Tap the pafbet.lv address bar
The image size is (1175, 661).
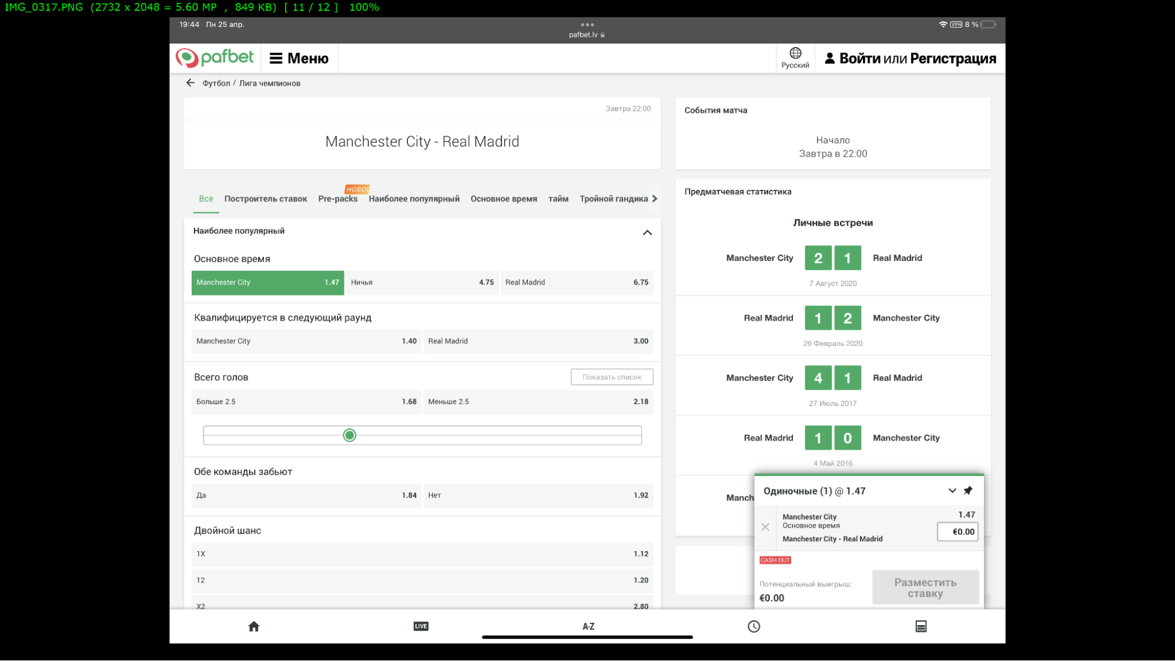coord(587,35)
